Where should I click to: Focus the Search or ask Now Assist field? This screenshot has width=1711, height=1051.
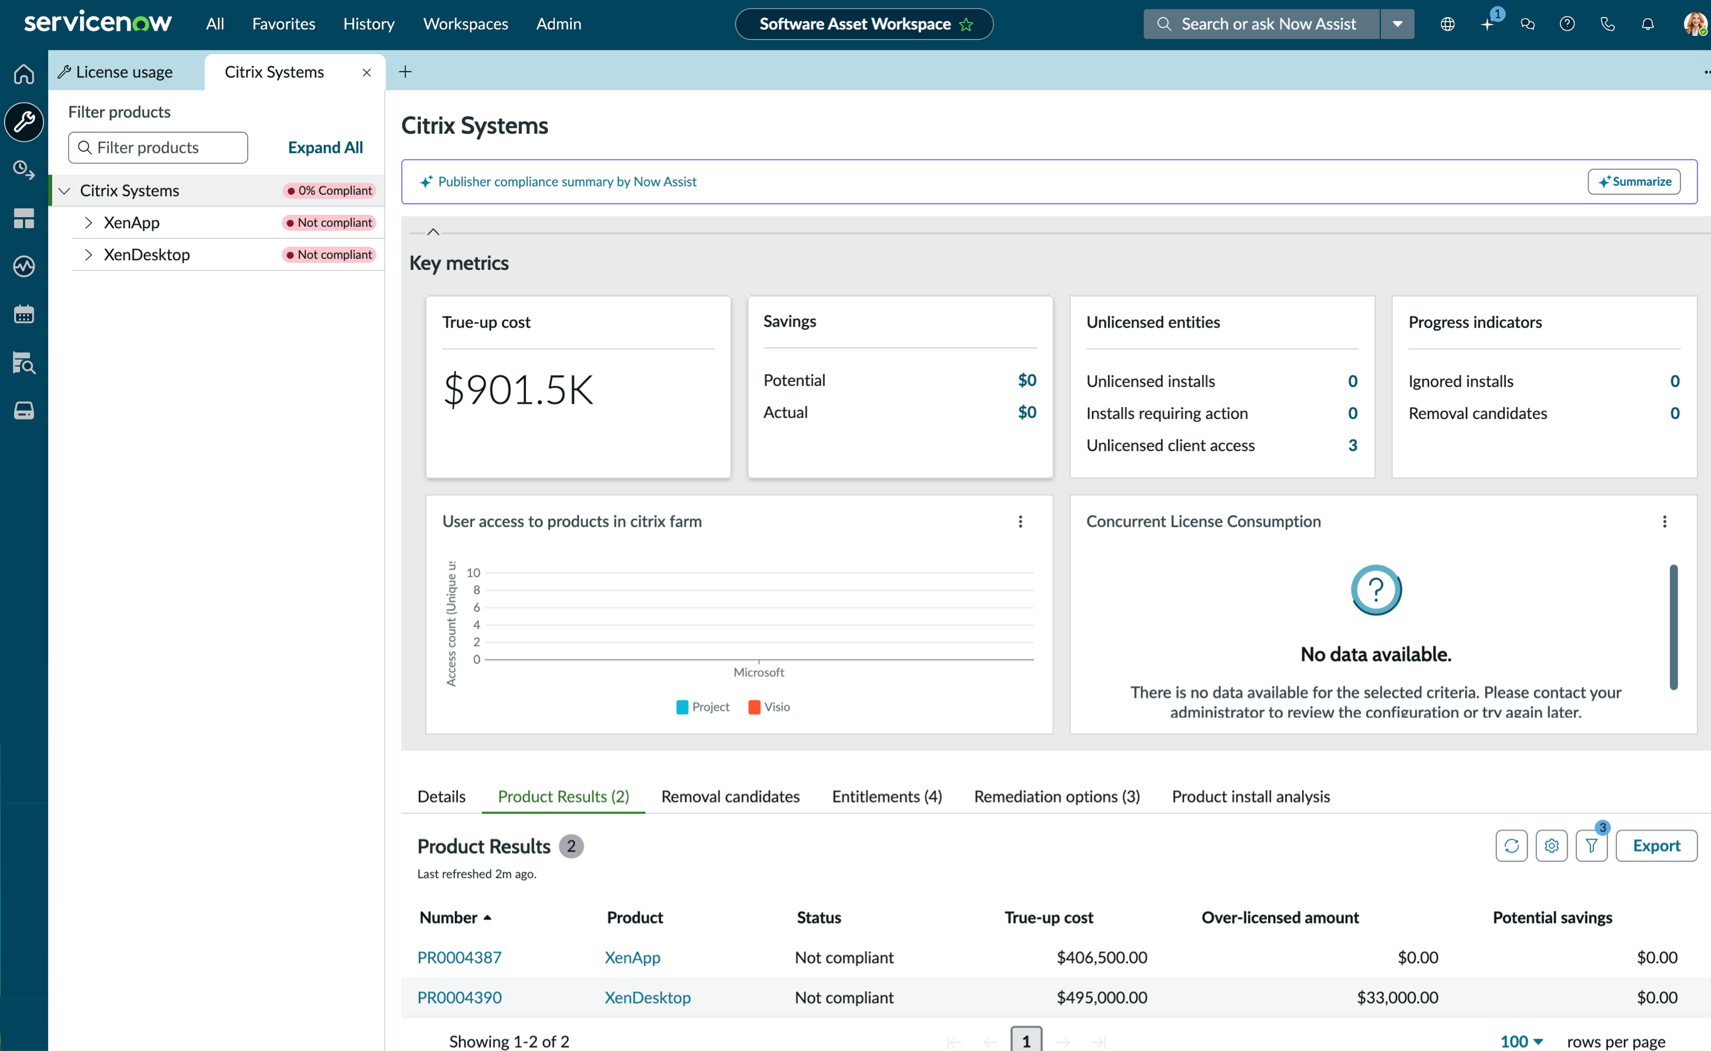tap(1261, 24)
